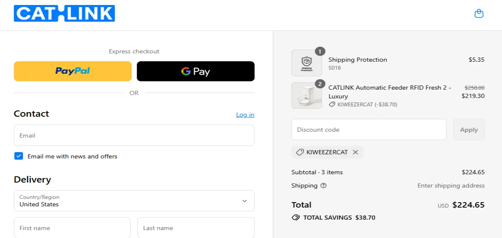Pay with PayPal express checkout
The height and width of the screenshot is (238, 502).
[x=73, y=71]
